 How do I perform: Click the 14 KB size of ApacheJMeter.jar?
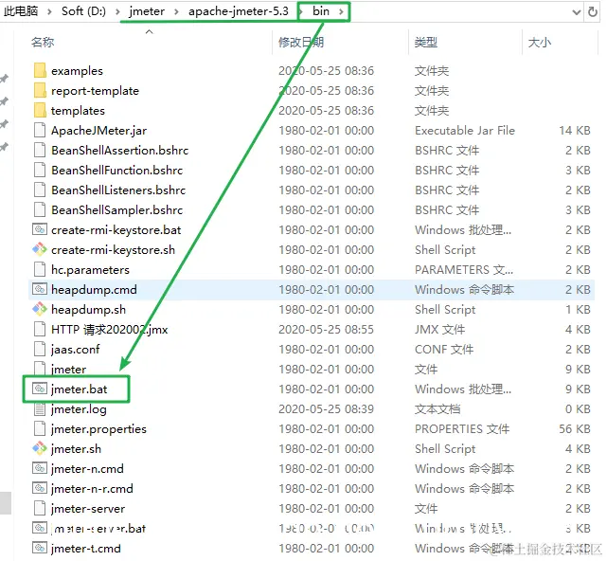tap(575, 131)
